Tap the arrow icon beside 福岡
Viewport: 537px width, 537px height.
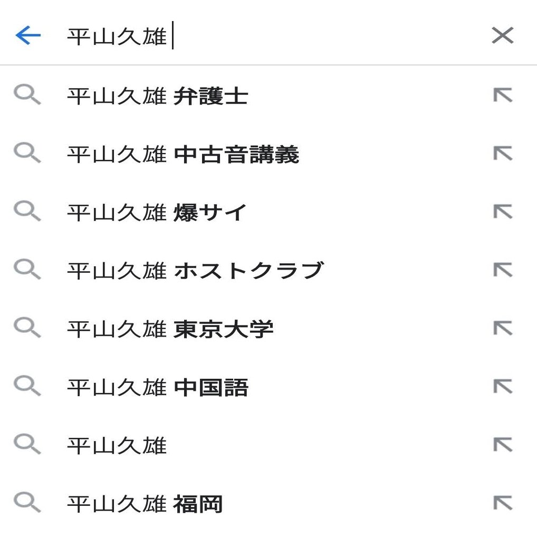click(x=503, y=503)
